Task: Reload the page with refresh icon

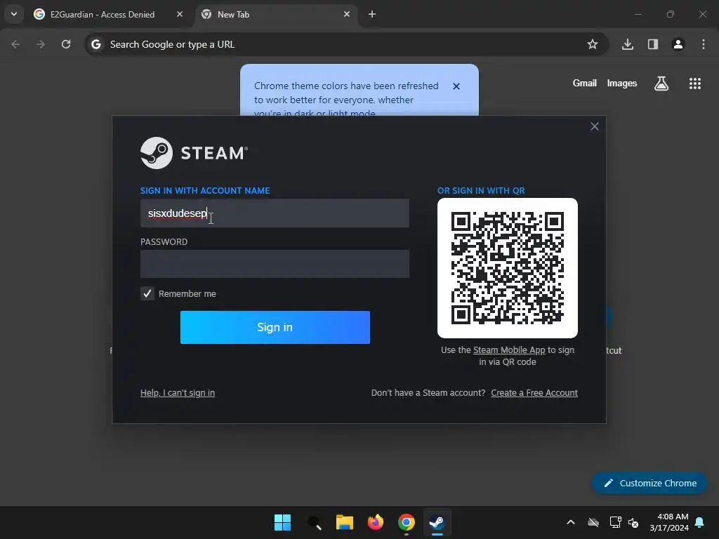Action: click(x=66, y=44)
